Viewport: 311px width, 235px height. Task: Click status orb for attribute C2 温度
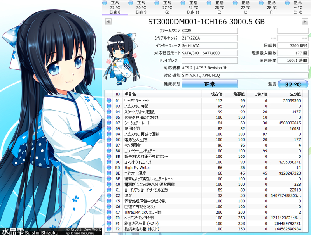(x=109, y=195)
